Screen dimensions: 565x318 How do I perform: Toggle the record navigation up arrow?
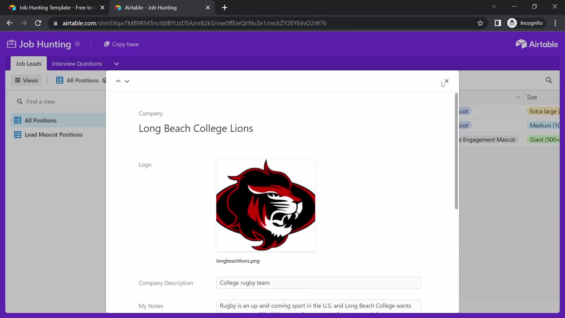118,80
